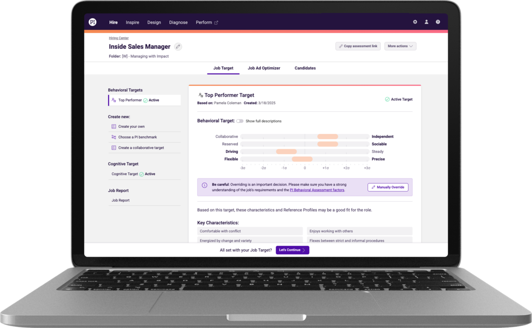The image size is (532, 328).
Task: Enable the Show full descriptions toggle
Action: 240,121
